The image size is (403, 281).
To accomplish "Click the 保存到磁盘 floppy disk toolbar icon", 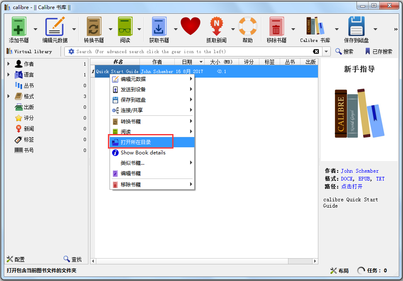I will (x=357, y=27).
